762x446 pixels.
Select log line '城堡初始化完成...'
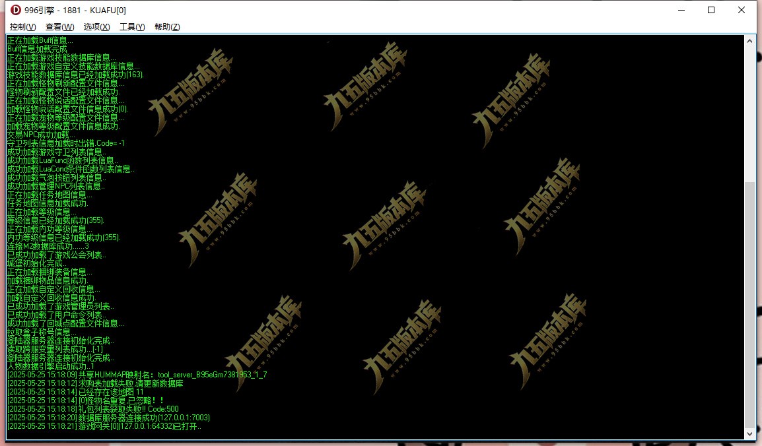(x=38, y=263)
